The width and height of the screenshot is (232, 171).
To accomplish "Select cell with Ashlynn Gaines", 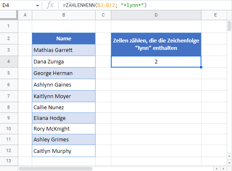I will (x=64, y=84).
